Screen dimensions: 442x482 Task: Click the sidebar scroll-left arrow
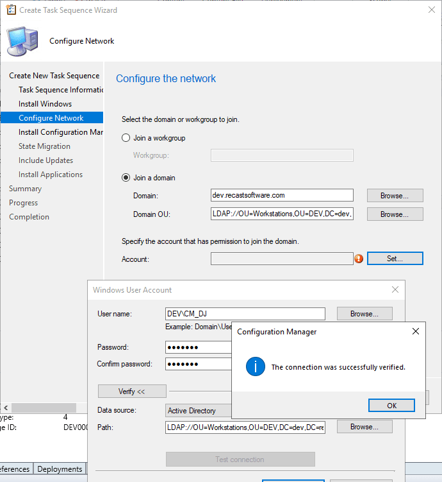6,408
